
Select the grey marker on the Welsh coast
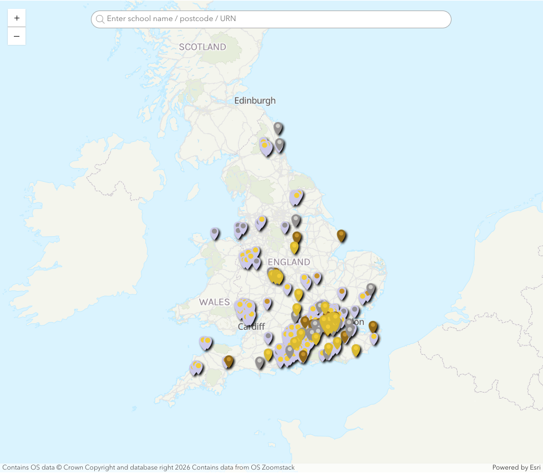click(x=213, y=231)
